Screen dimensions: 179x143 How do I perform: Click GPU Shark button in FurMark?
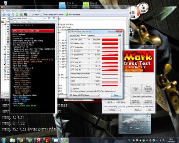[x=121, y=102]
